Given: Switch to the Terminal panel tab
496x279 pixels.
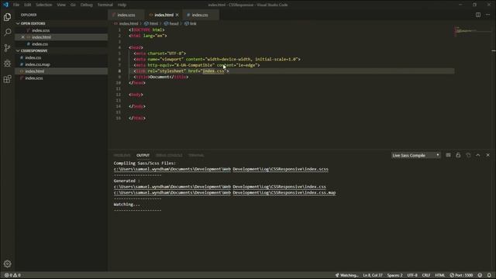Looking at the screenshot, I should [x=196, y=155].
